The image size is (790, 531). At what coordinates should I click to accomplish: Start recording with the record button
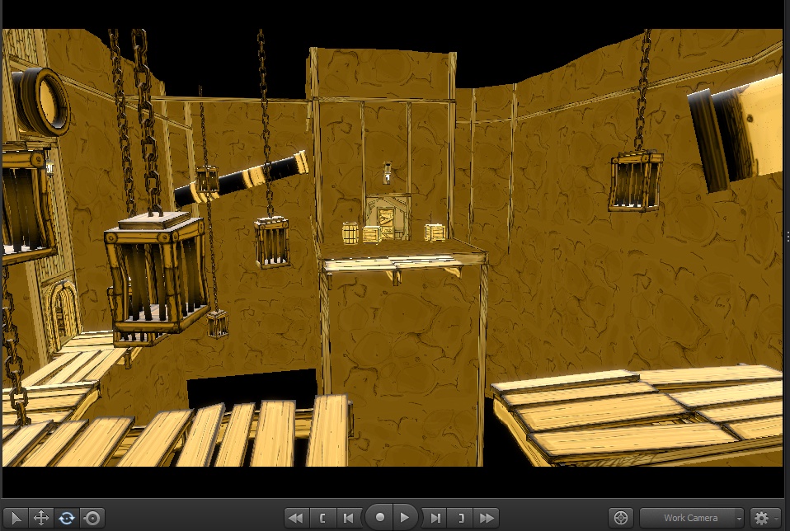point(380,518)
